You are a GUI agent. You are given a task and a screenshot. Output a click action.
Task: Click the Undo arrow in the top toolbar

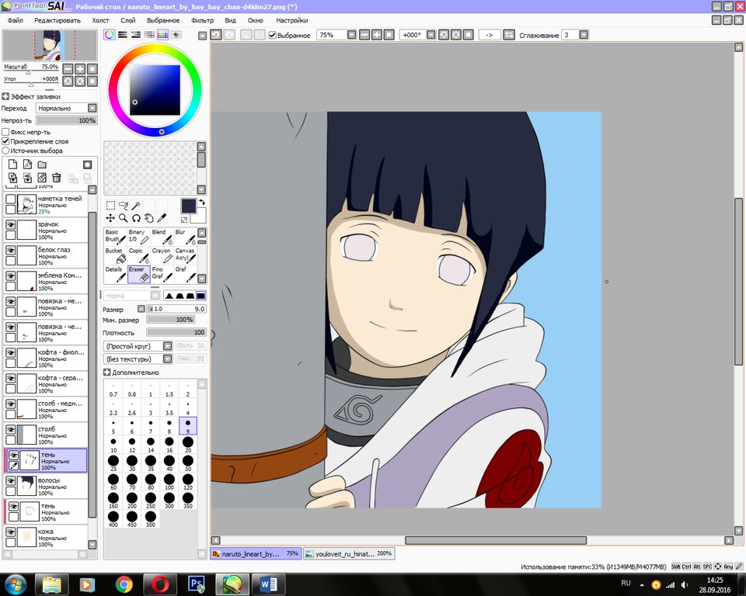(216, 35)
